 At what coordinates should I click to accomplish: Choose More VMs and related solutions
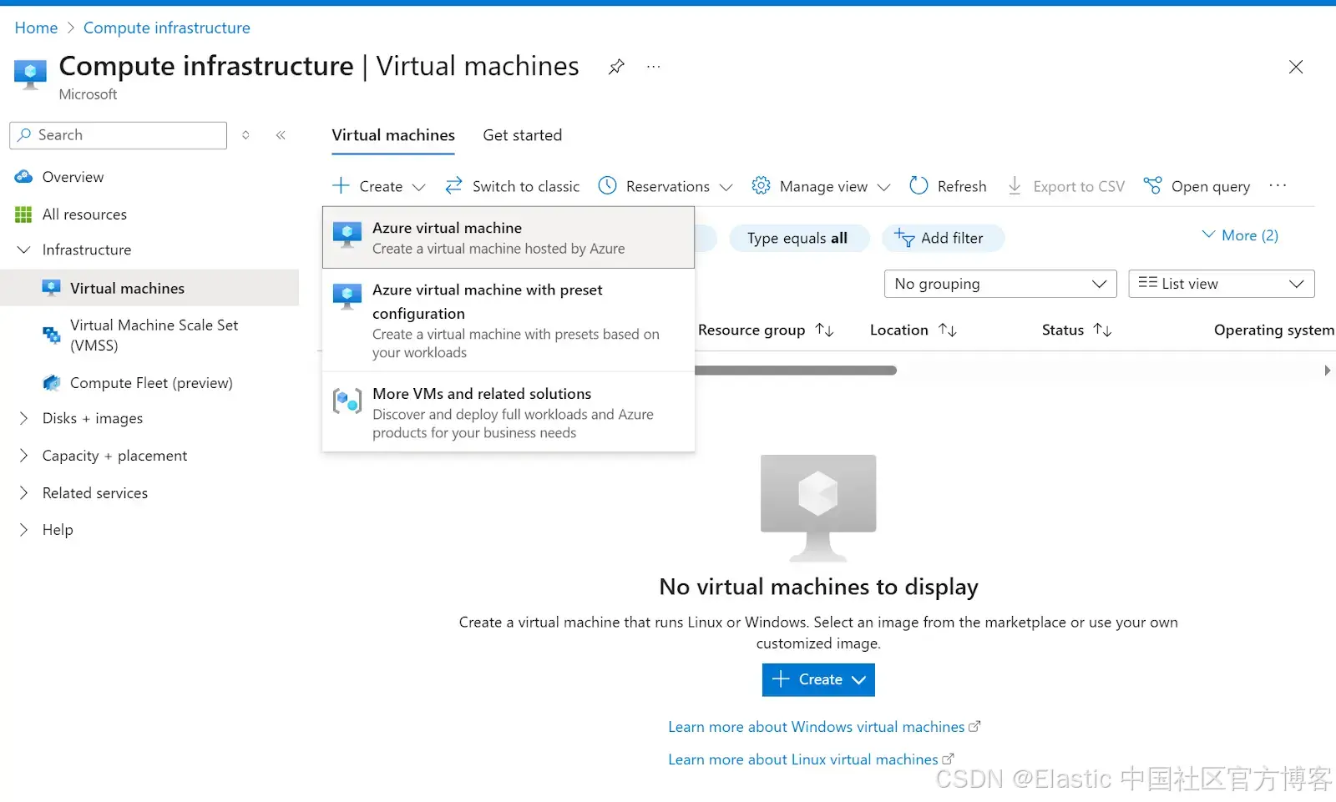pyautogui.click(x=509, y=412)
